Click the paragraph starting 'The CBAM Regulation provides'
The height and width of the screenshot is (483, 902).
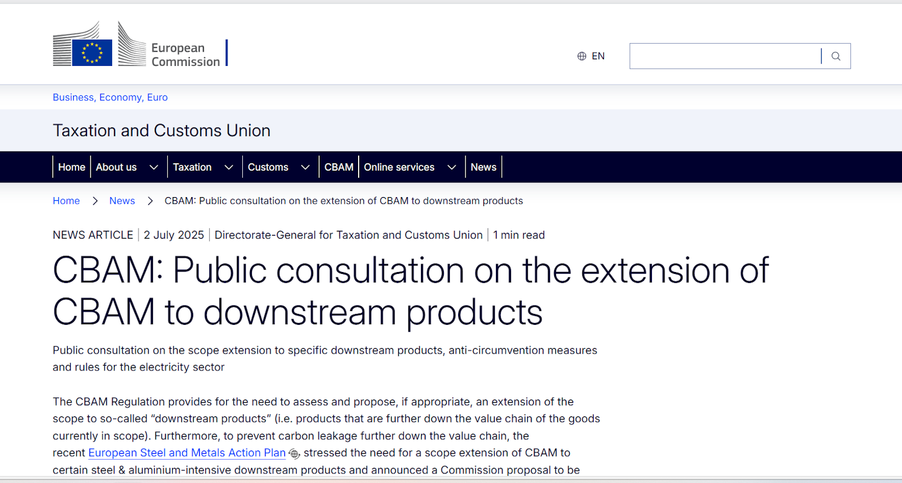tap(326, 436)
